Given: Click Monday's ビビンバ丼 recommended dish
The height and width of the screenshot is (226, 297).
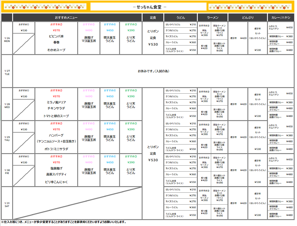Looking at the screenshot, I should [56, 36].
